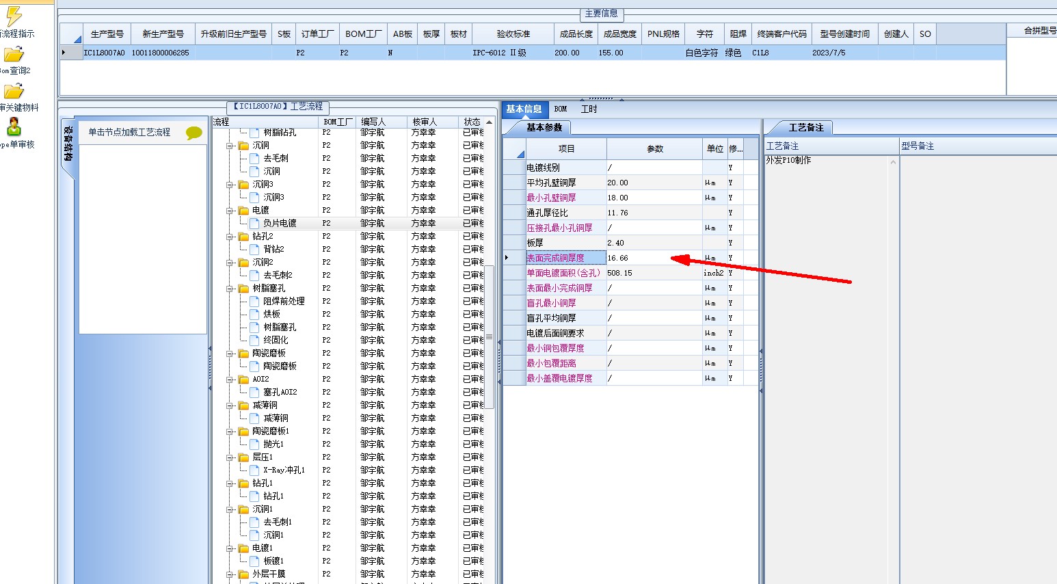The height and width of the screenshot is (584, 1057).
Task: Open the vertical 设备结构 side tab
Action: (x=68, y=144)
